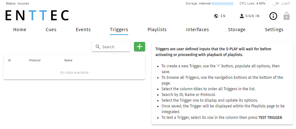
Task: Click the green plus add trigger button
Action: point(139,47)
